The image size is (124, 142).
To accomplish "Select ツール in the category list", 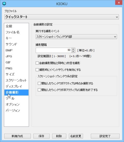I will click(x=16, y=99).
